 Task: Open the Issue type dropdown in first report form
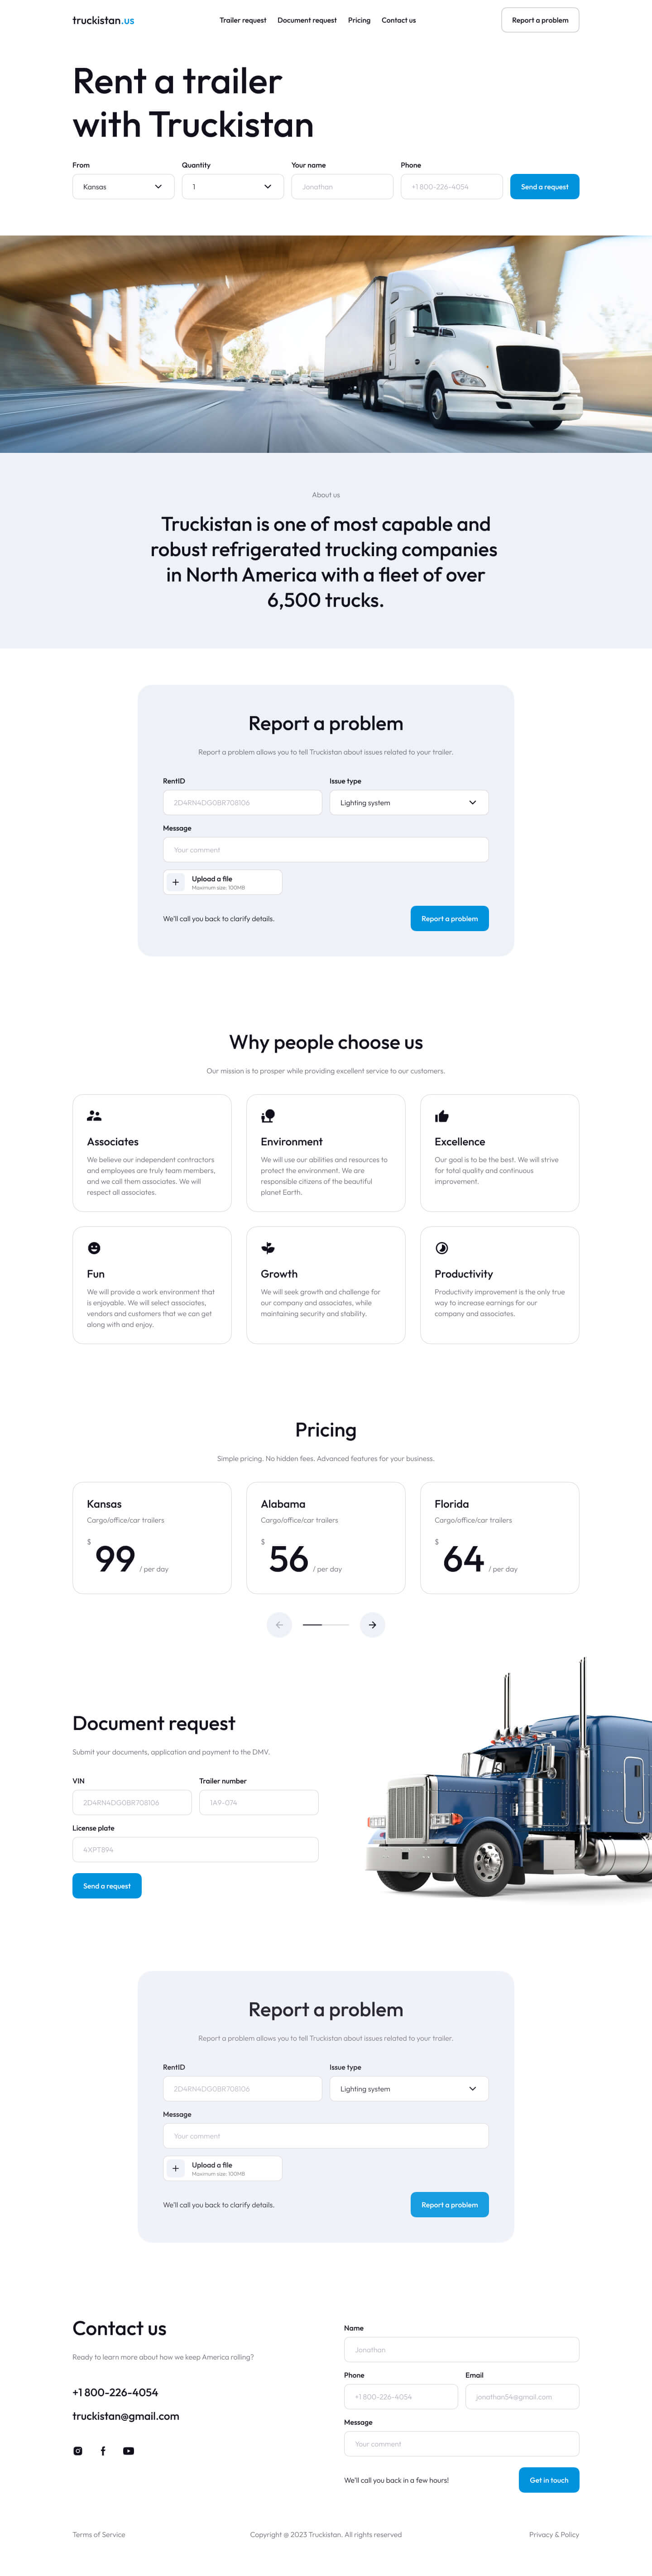[x=408, y=802]
